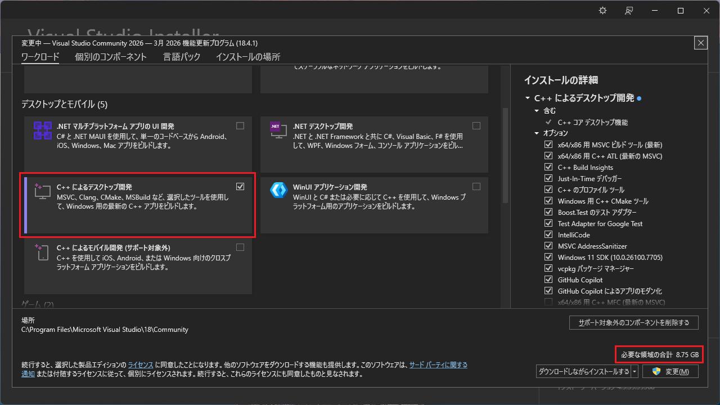Click the .NET マルチプラットフォーム アプリの UI 開発 title
This screenshot has width=720, height=405.
point(115,126)
